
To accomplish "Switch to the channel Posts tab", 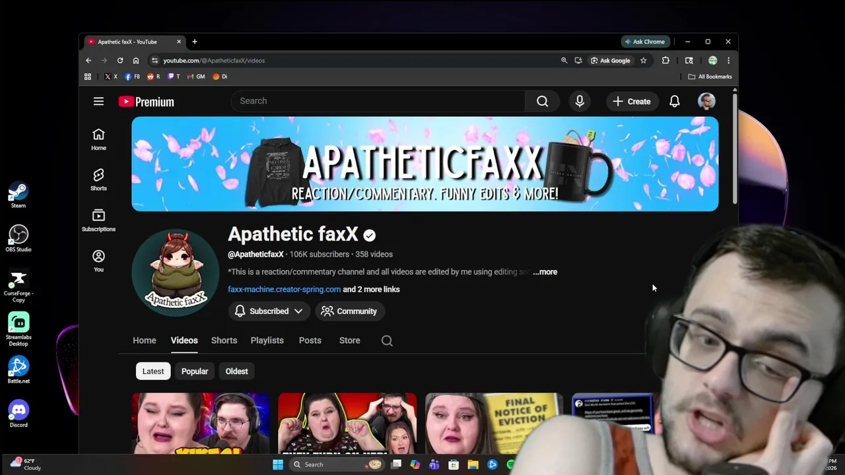I will coord(310,340).
